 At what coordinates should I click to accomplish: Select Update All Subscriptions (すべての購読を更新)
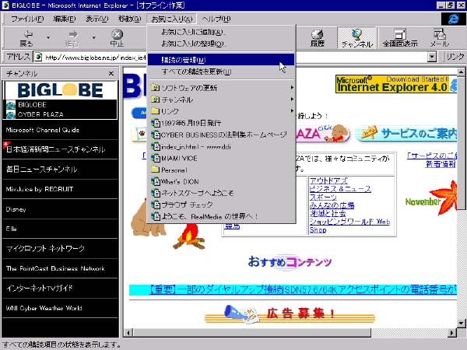(221, 72)
